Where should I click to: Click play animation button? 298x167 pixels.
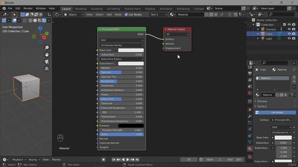tap(128, 160)
